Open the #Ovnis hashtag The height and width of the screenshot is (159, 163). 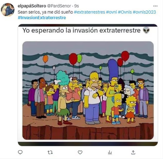click(125, 12)
